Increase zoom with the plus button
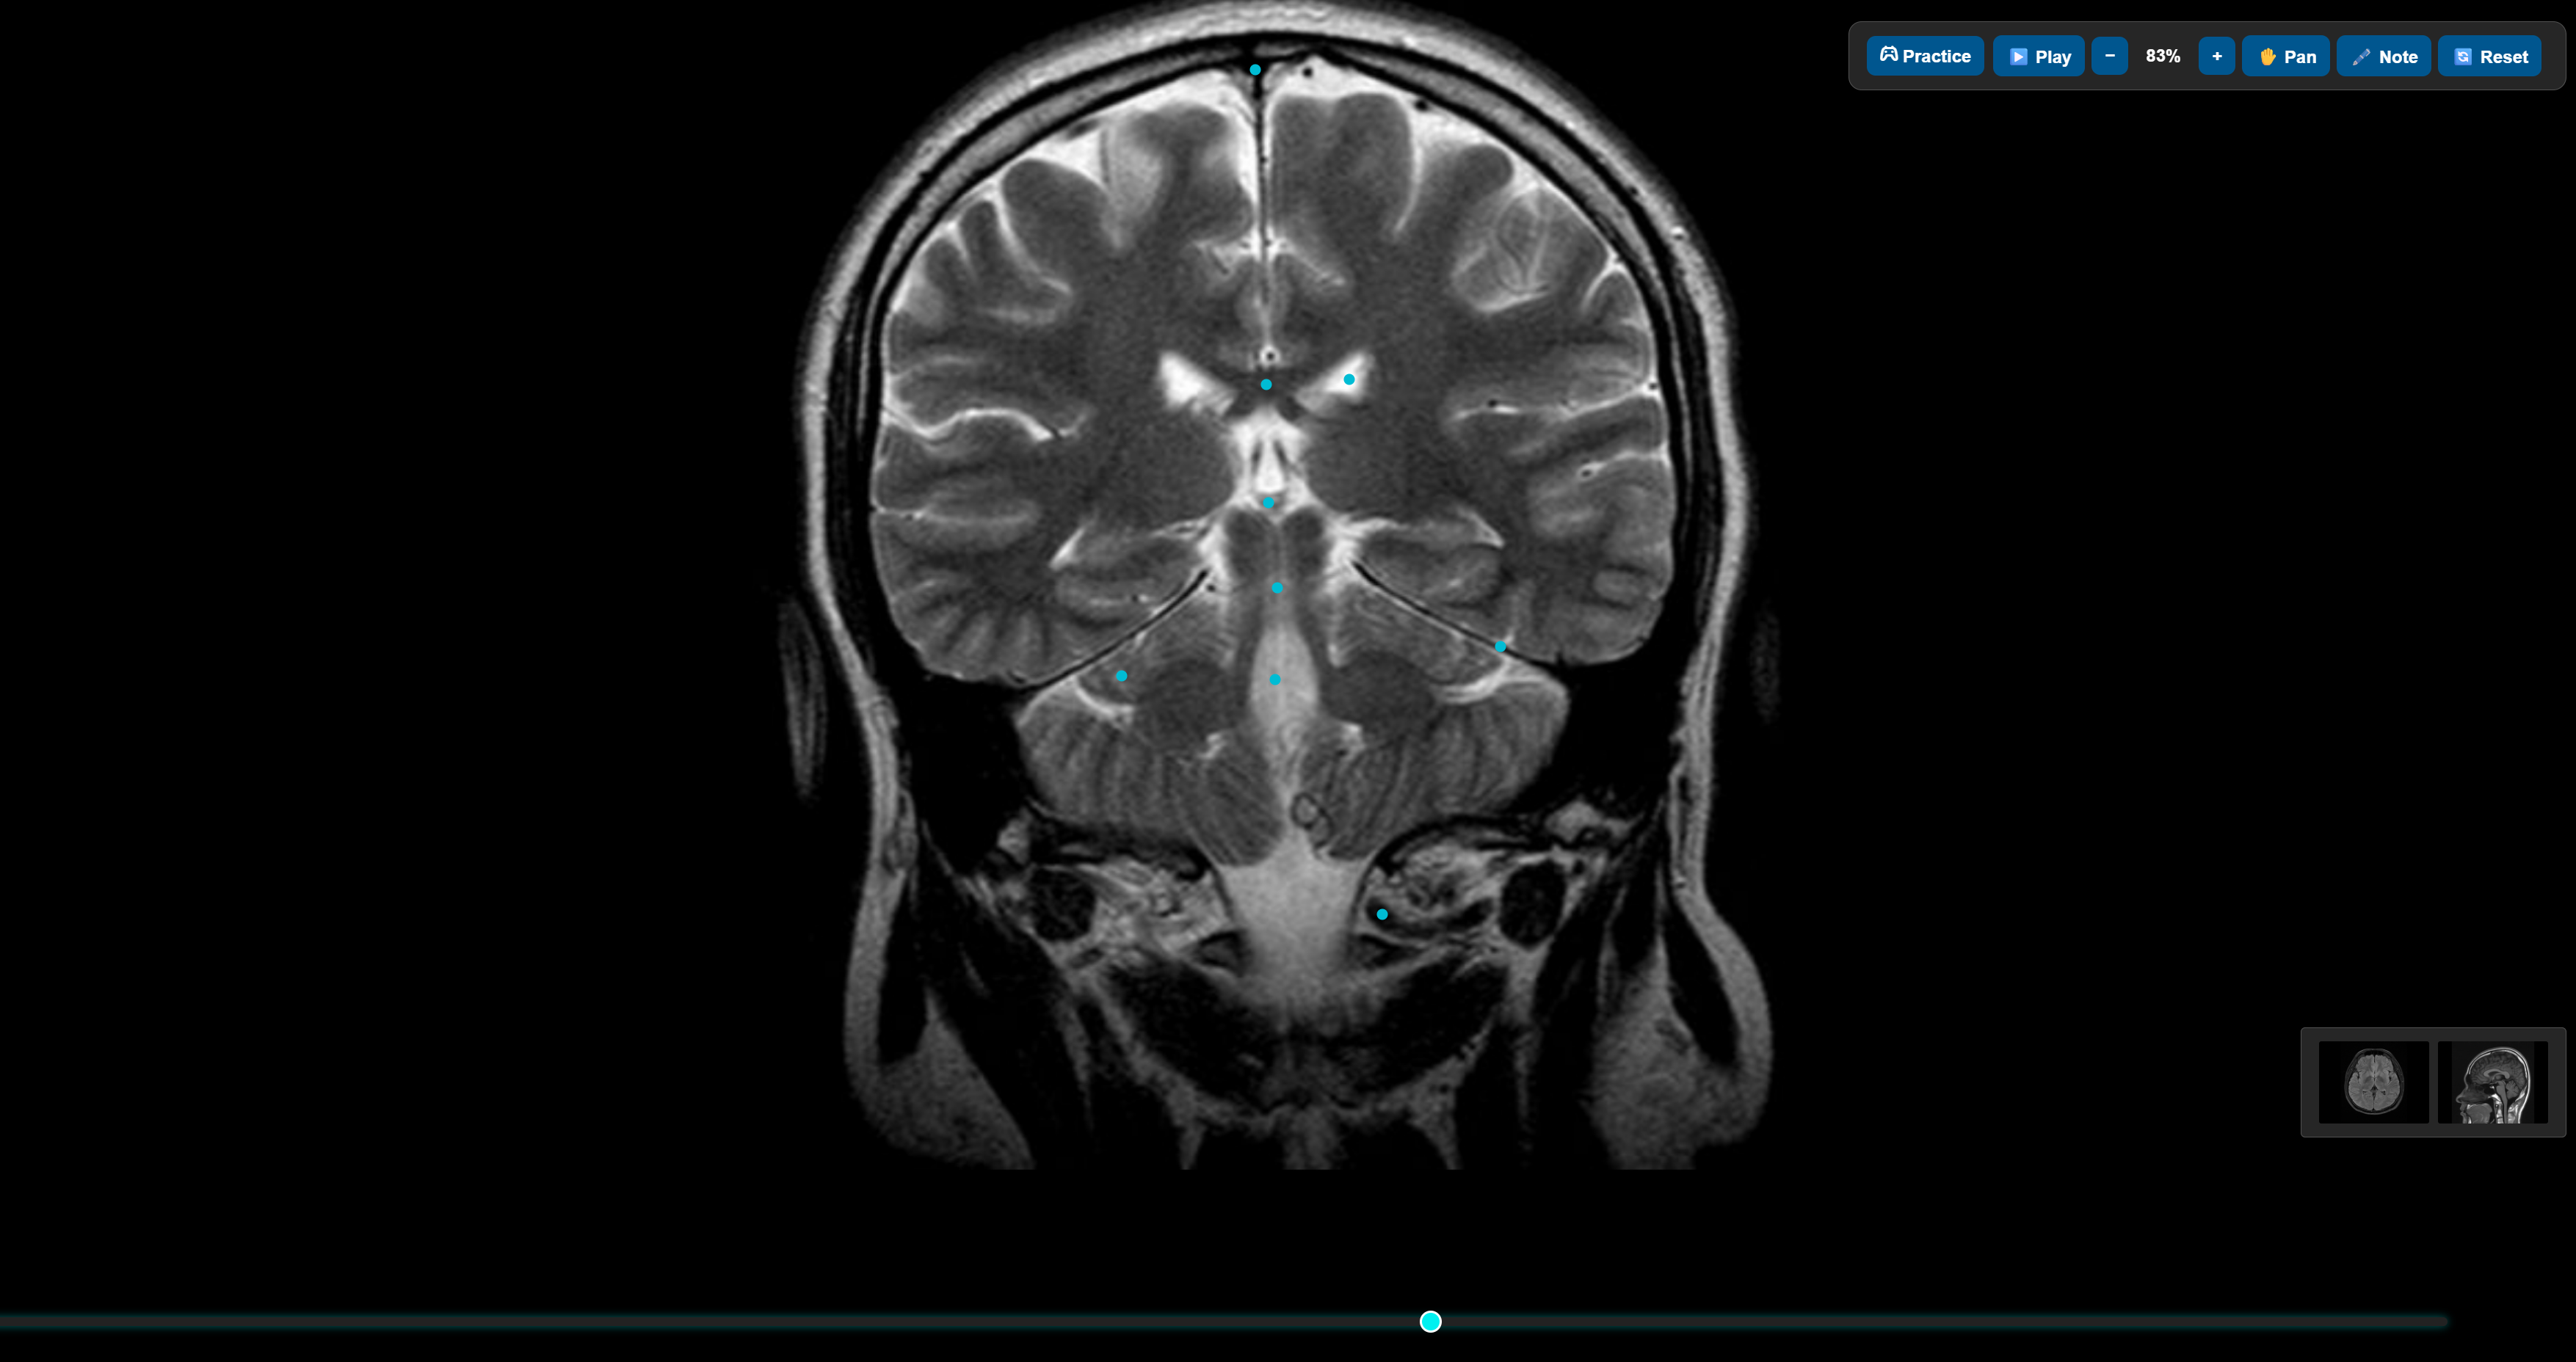This screenshot has height=1362, width=2576. pos(2216,57)
